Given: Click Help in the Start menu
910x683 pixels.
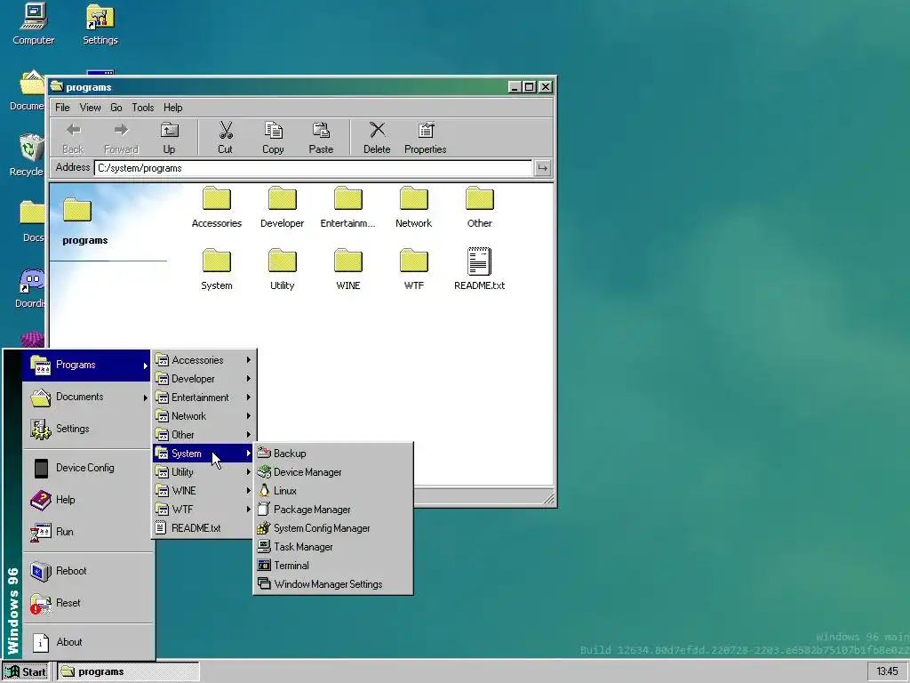Looking at the screenshot, I should (x=88, y=500).
